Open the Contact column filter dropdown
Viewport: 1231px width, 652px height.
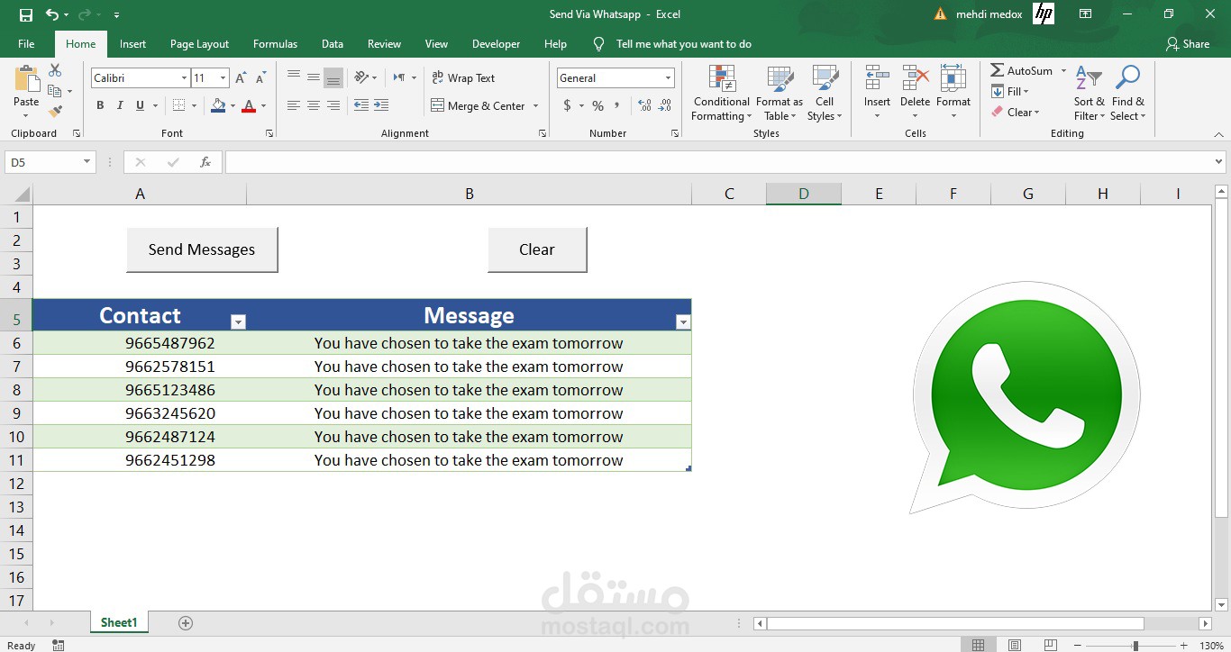[x=238, y=321]
